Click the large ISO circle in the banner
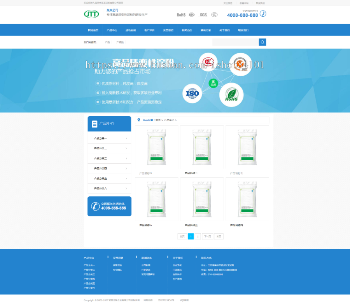The height and width of the screenshot is (306, 350). [192, 93]
